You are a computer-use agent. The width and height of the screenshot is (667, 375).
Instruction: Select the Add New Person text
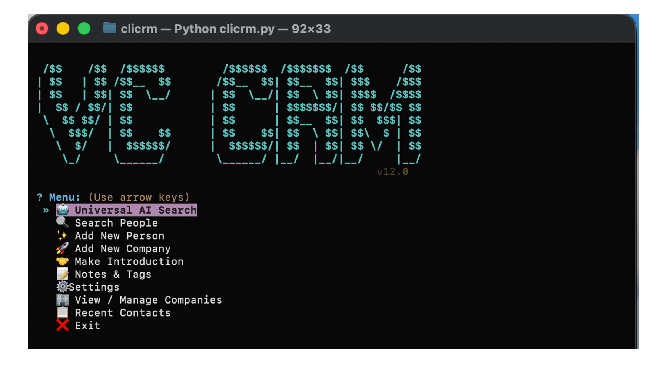tap(119, 236)
